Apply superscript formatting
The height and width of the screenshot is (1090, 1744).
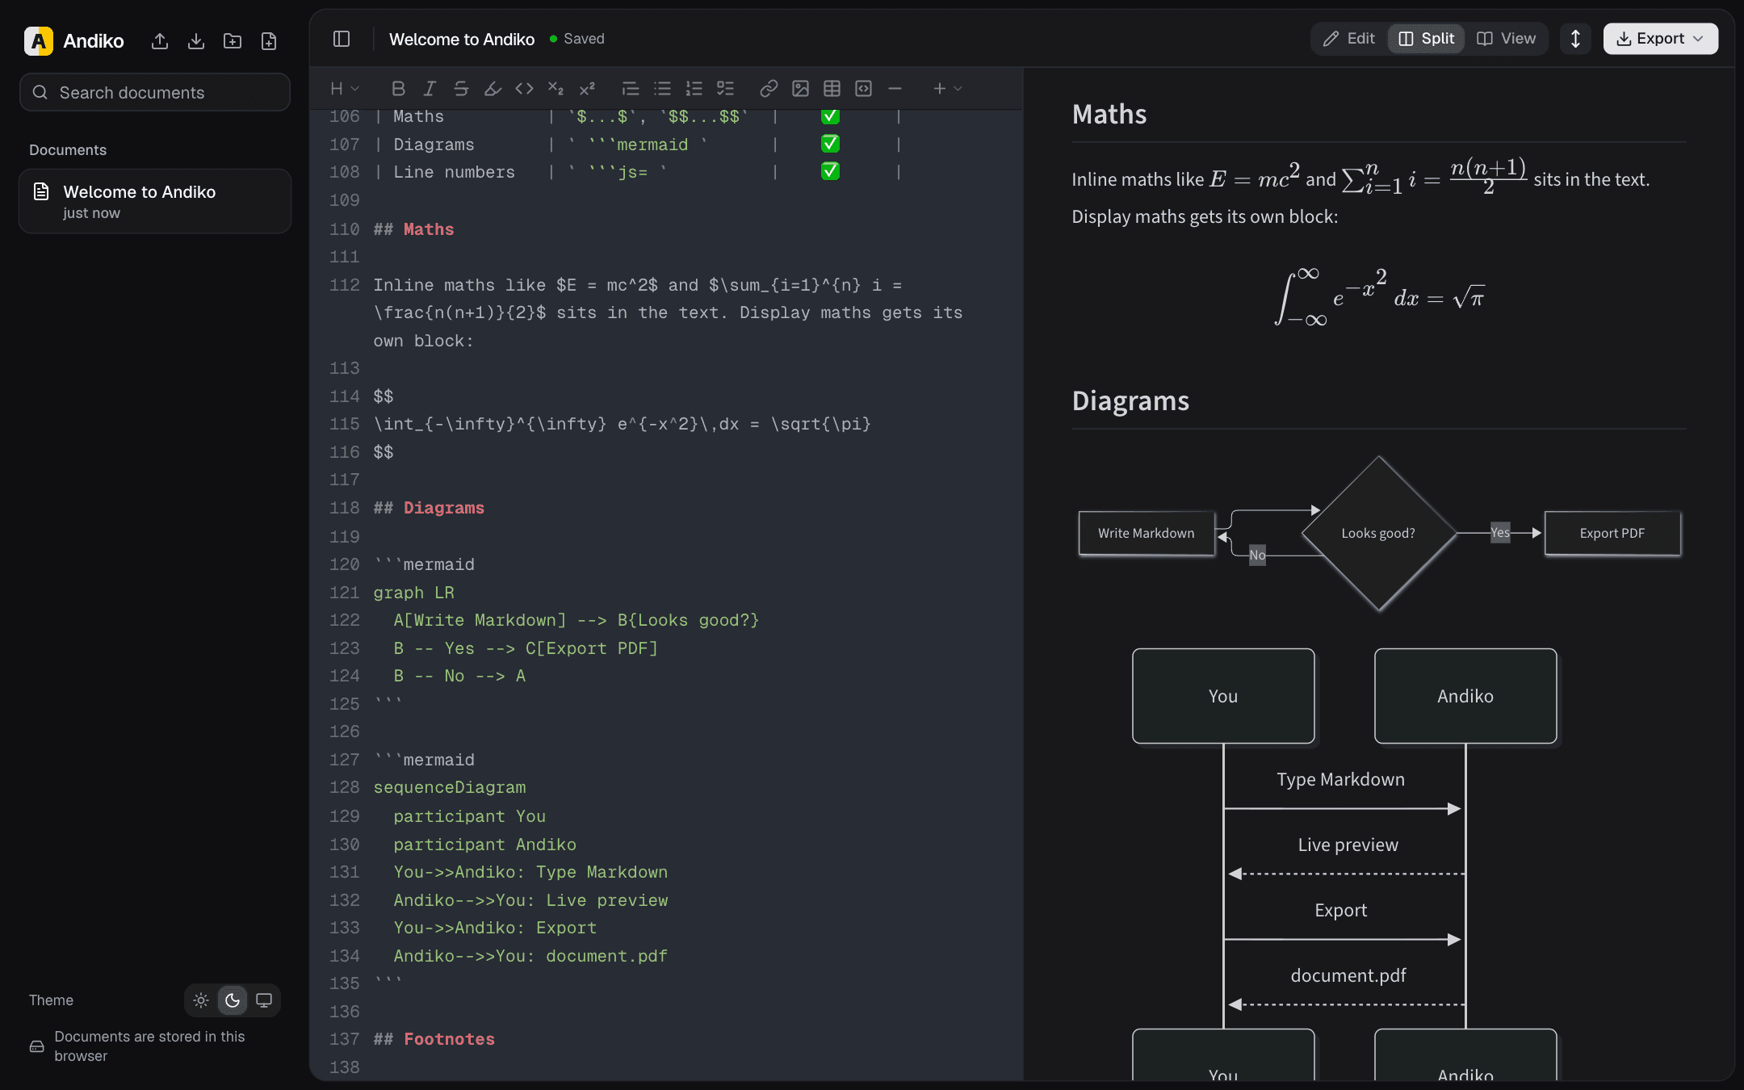coord(587,89)
